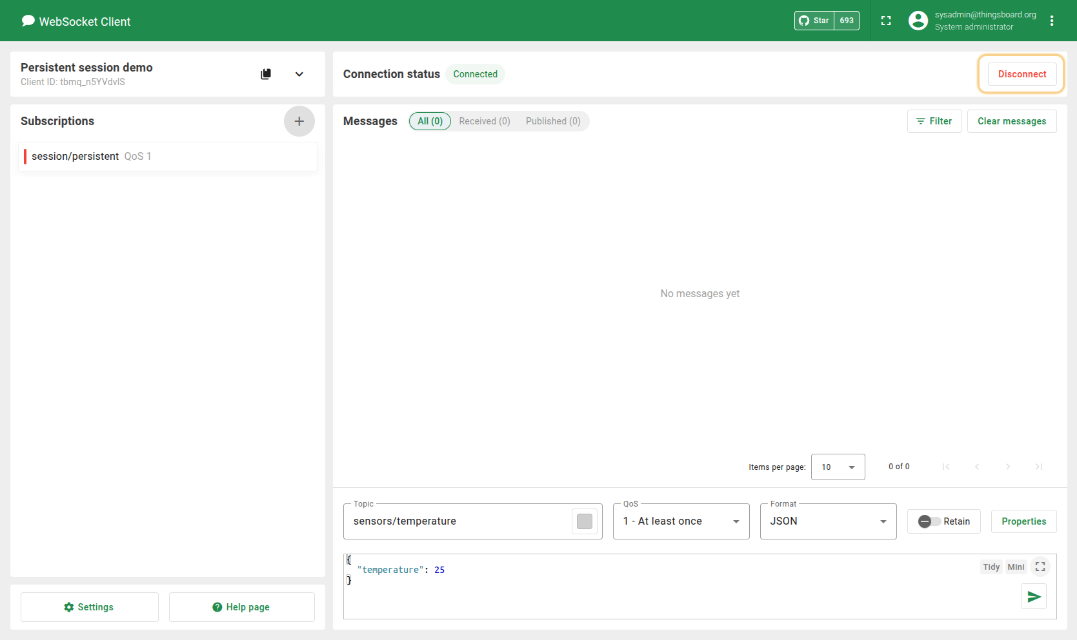
Task: Open the QoS dropdown
Action: [x=681, y=521]
